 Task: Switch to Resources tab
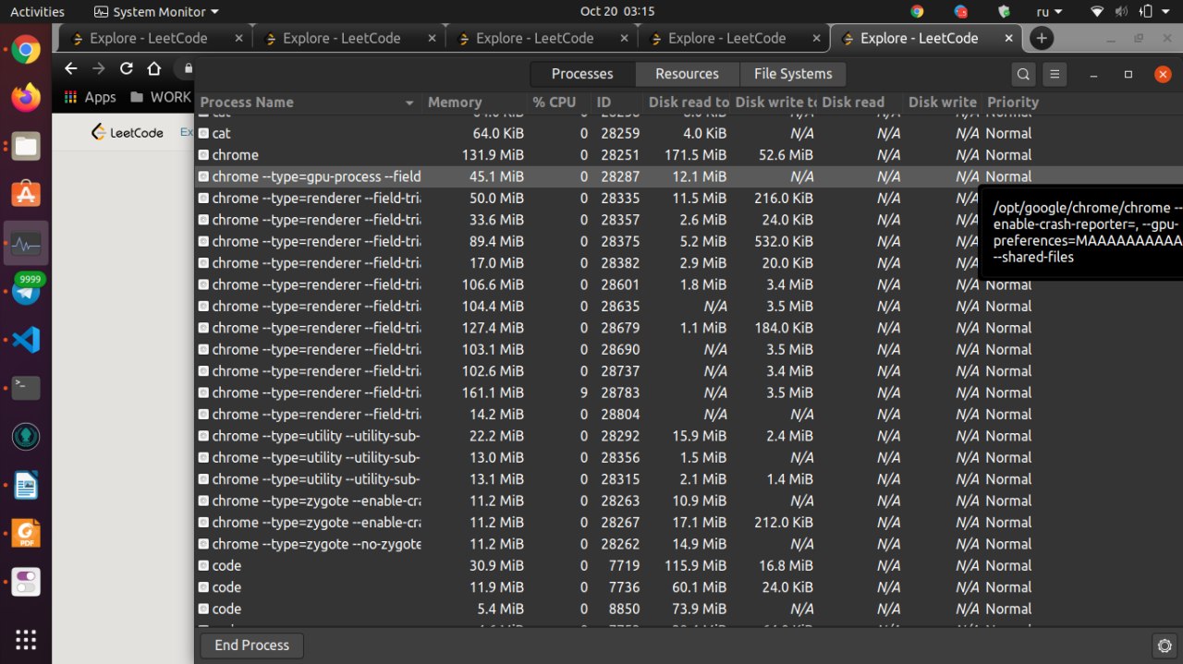coord(687,74)
